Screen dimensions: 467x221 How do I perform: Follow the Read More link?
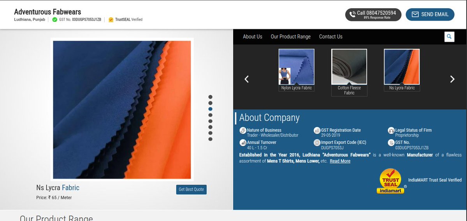pos(340,161)
